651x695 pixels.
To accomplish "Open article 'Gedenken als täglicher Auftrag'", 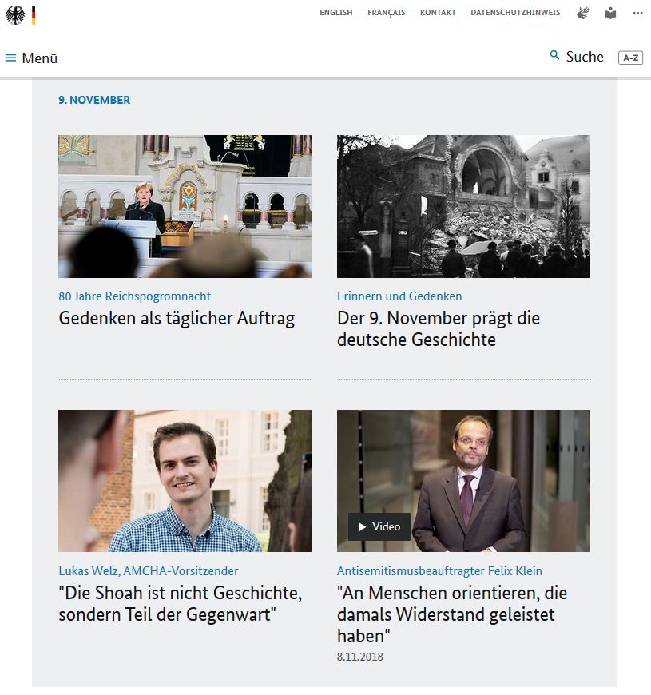I will click(x=177, y=318).
